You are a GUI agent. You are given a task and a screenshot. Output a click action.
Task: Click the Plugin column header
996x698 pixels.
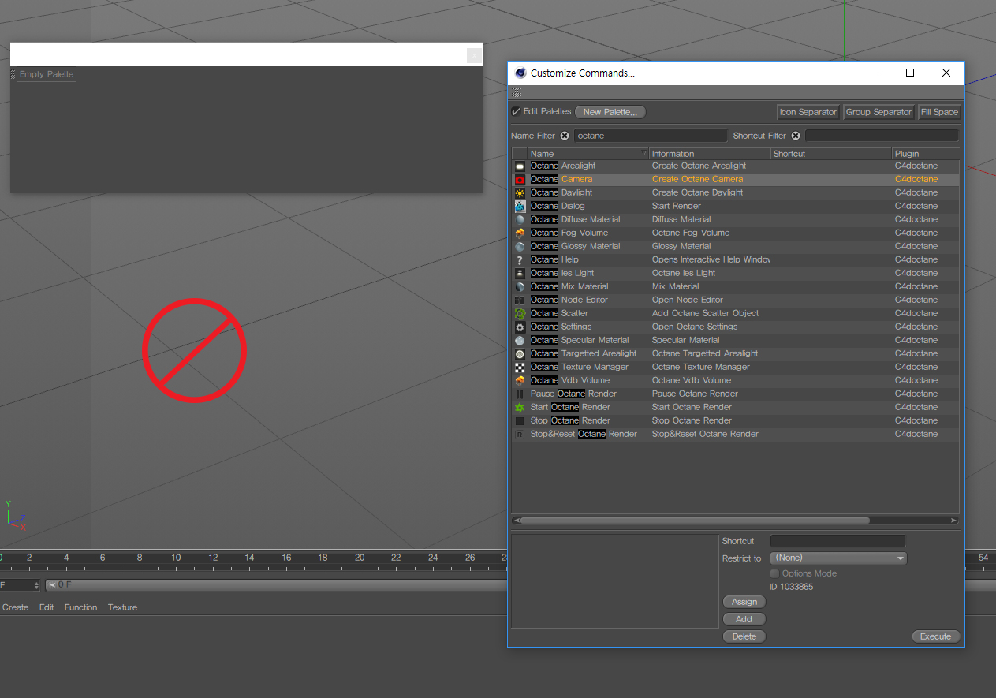coord(926,154)
